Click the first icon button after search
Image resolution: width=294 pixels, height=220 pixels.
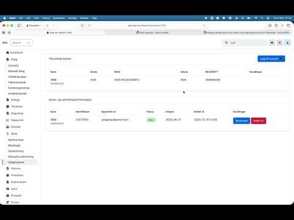pyautogui.click(x=272, y=43)
